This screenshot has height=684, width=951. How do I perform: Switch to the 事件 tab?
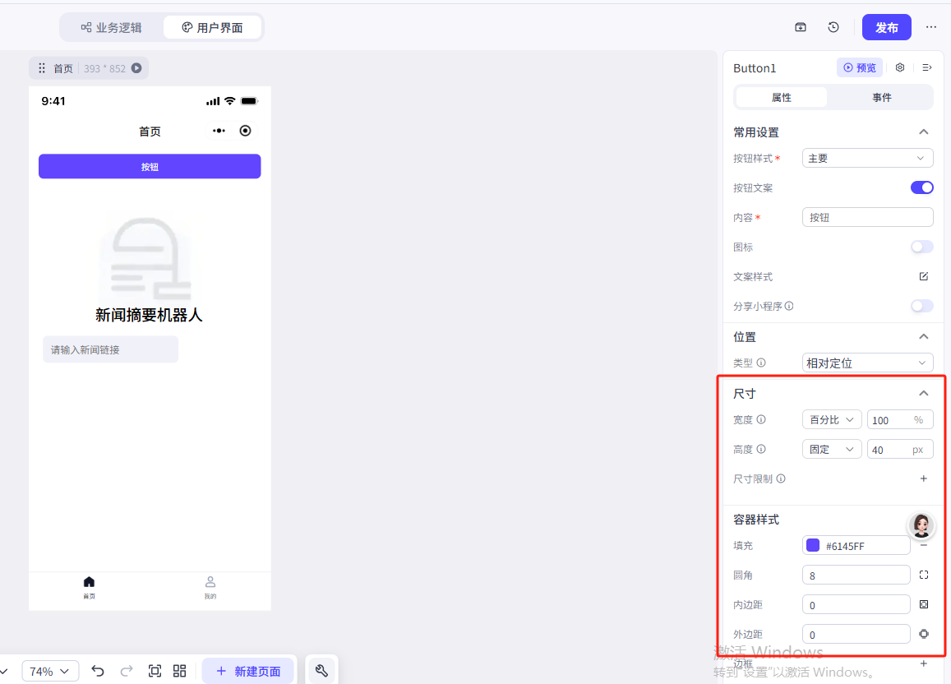tap(881, 97)
